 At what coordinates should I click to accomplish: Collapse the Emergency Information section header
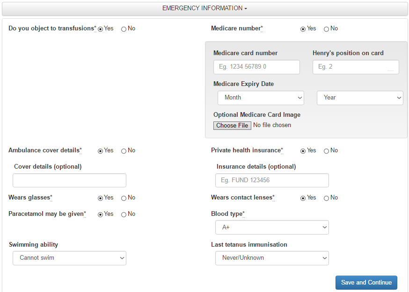[204, 8]
